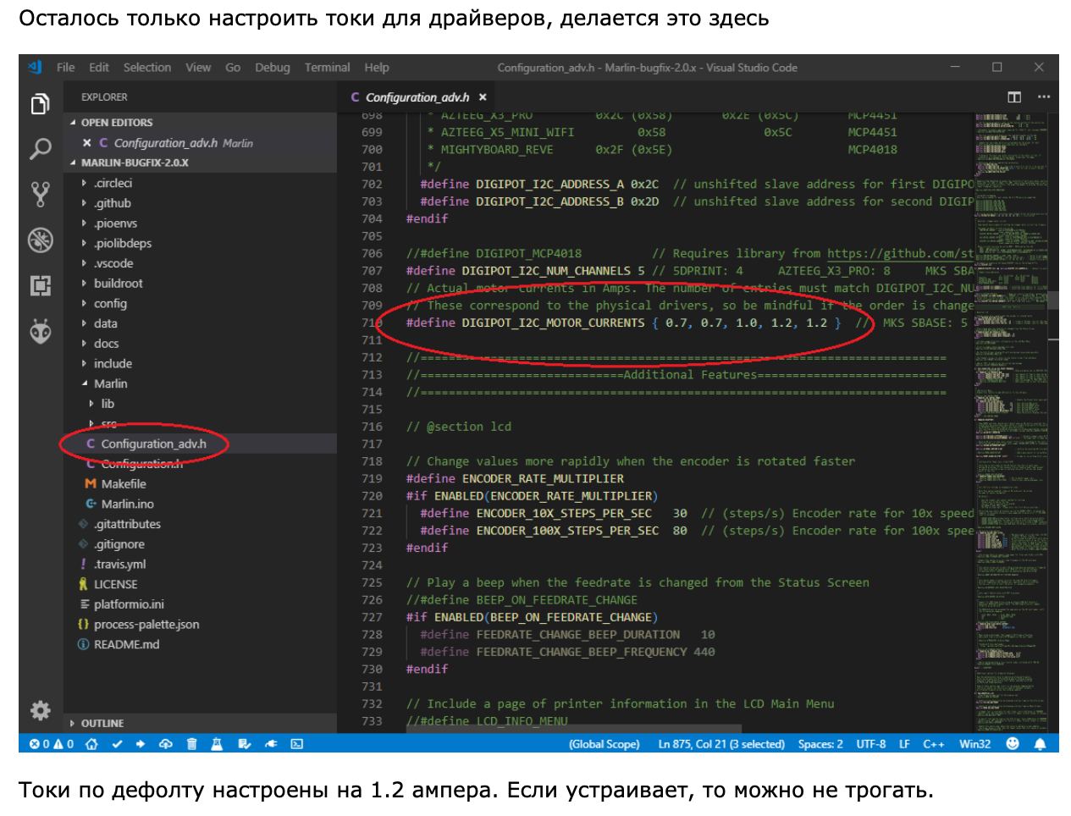Open Marlin.ino file
The height and width of the screenshot is (816, 1071).
[127, 504]
